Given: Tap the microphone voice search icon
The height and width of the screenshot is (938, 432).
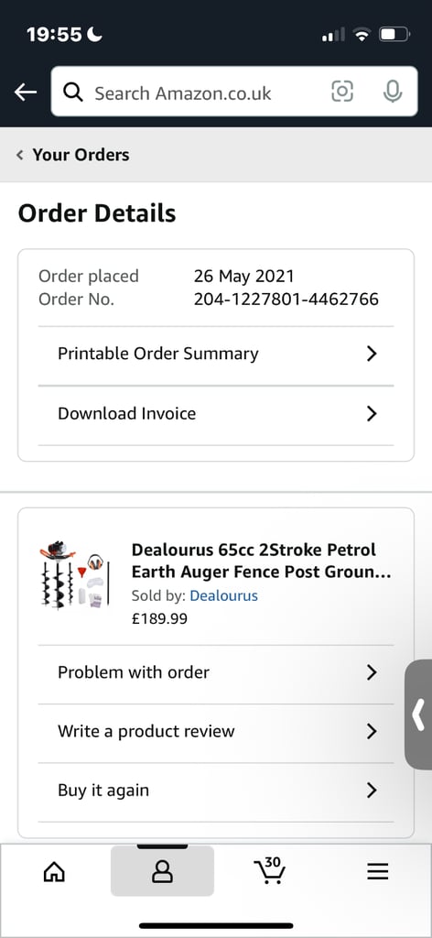Looking at the screenshot, I should [x=393, y=92].
